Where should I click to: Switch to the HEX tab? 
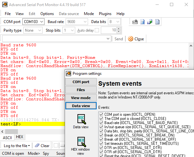20,137
